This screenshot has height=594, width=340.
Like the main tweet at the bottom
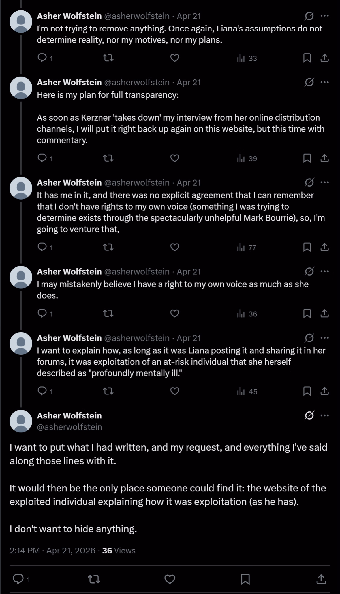(x=170, y=579)
